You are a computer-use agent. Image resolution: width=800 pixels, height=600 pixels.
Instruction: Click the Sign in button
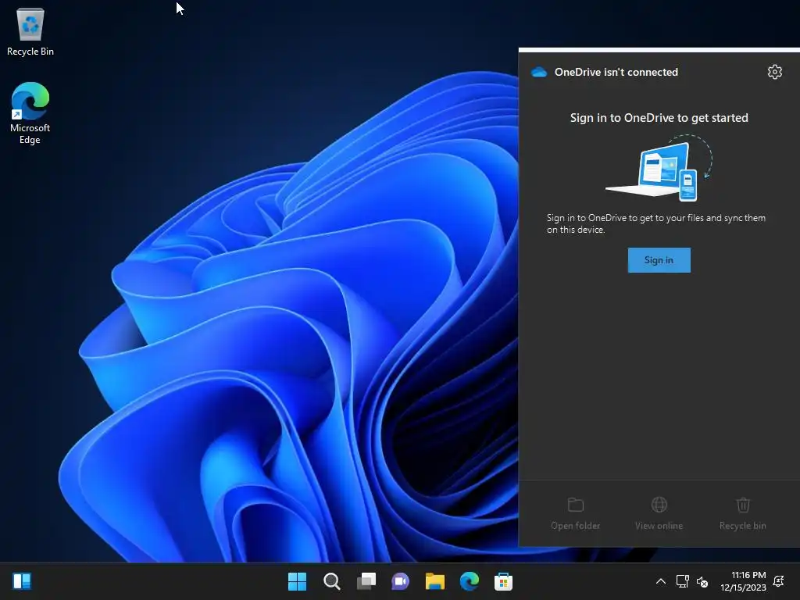click(x=659, y=260)
